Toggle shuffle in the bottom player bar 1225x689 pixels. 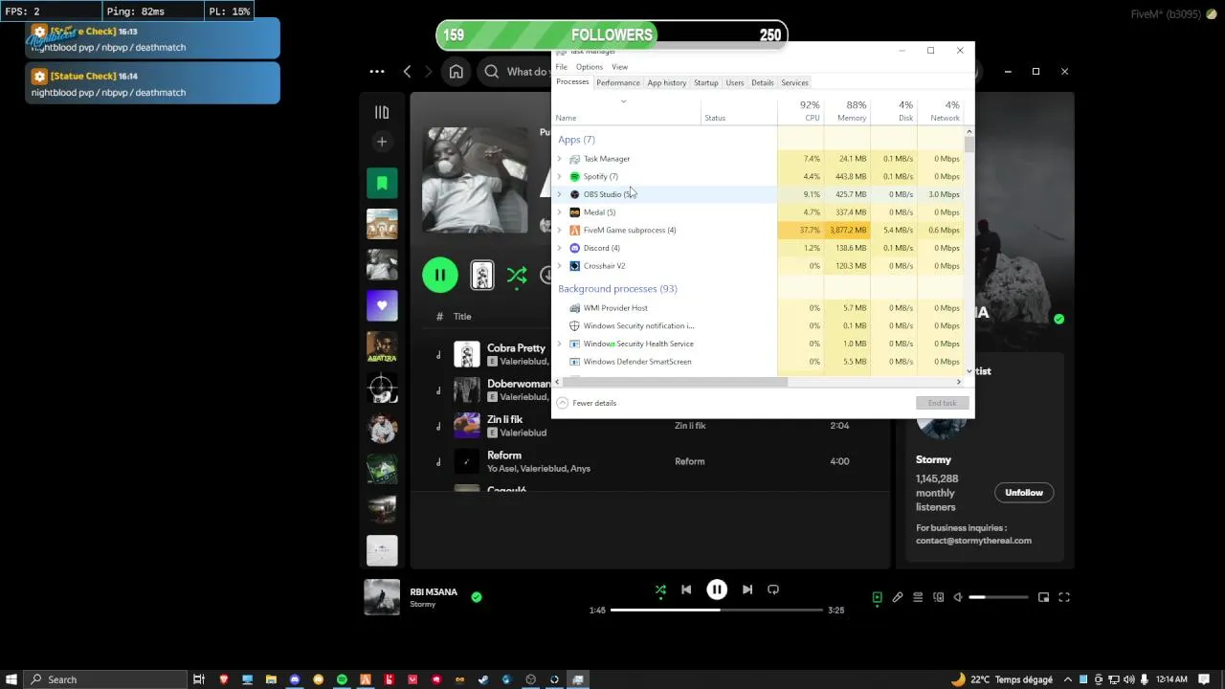(x=660, y=590)
